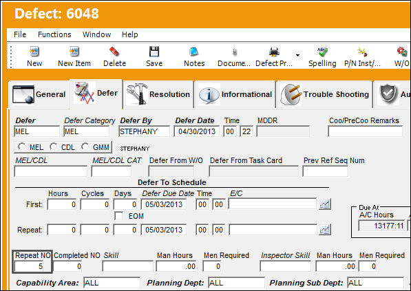Click the Repeat row E/C field

coord(273,230)
